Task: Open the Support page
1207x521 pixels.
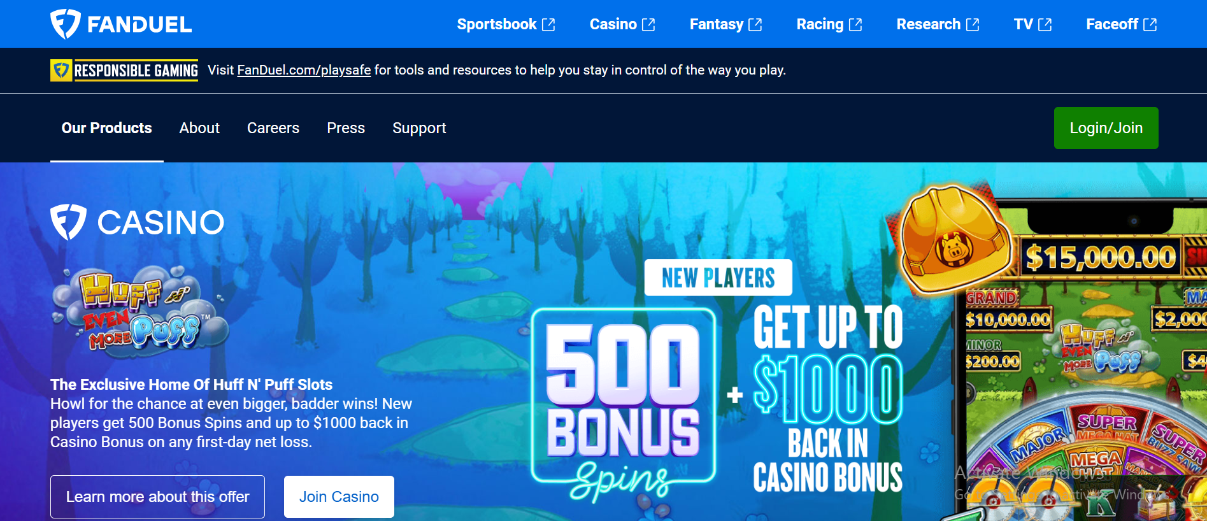Action: [x=419, y=128]
